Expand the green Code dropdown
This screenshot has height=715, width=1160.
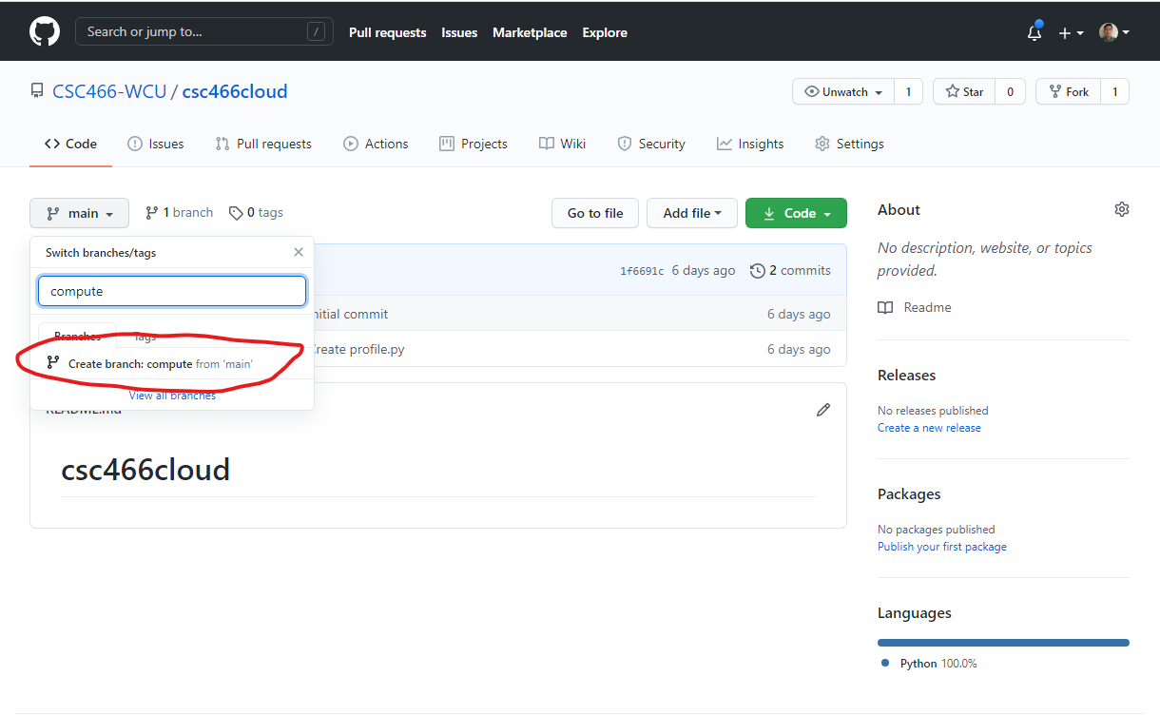795,213
